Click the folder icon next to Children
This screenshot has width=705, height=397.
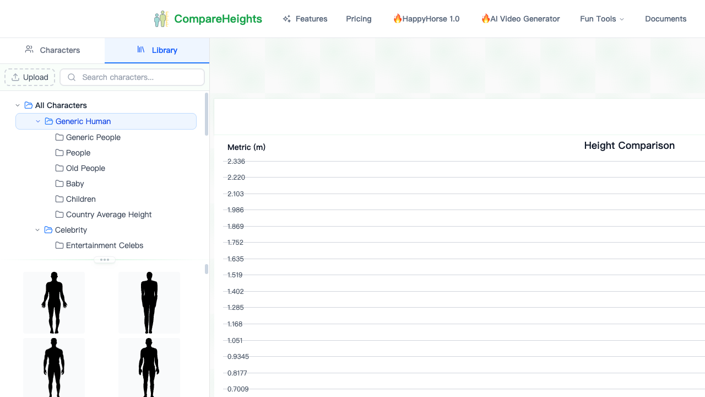[59, 199]
